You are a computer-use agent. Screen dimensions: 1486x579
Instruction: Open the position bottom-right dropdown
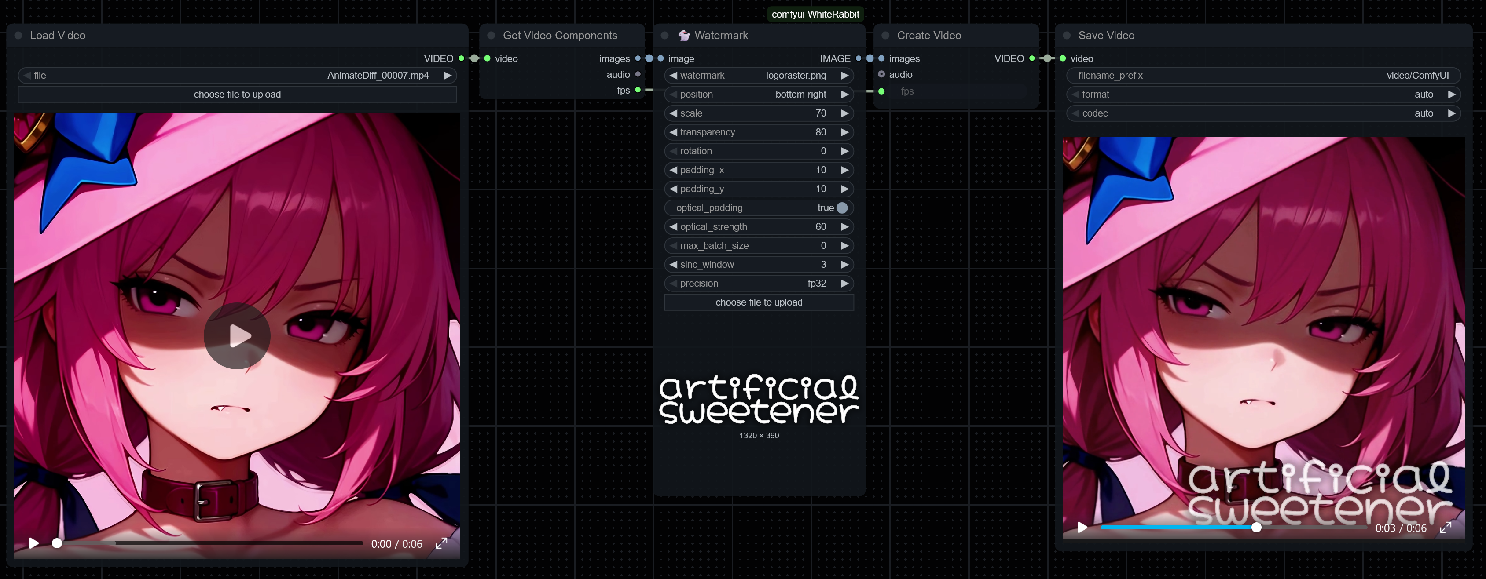759,95
